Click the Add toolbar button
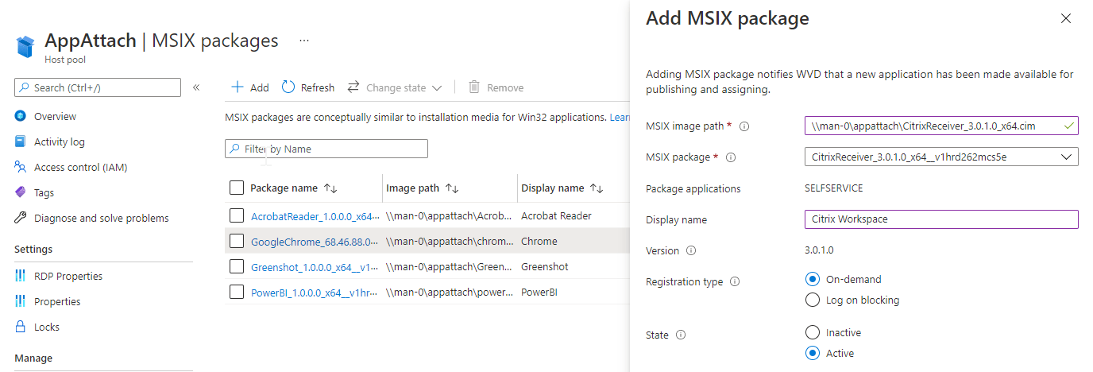This screenshot has height=372, width=1093. click(249, 87)
